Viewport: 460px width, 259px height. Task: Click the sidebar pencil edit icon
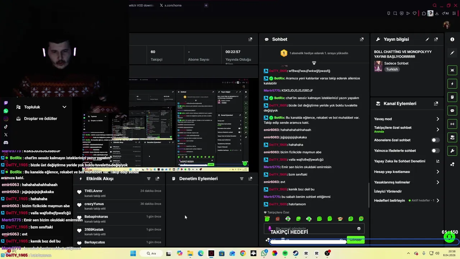point(452,53)
